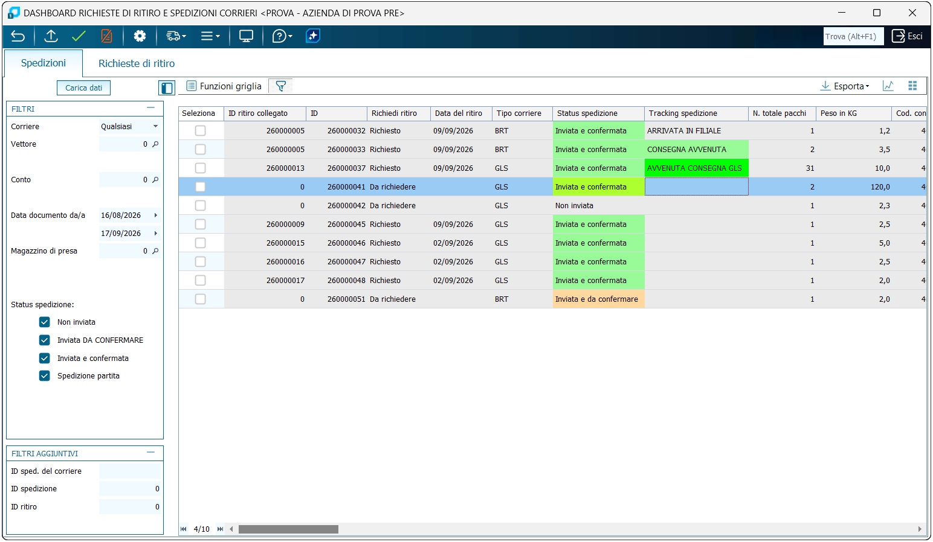Toggle the side panel layout icon

click(167, 88)
